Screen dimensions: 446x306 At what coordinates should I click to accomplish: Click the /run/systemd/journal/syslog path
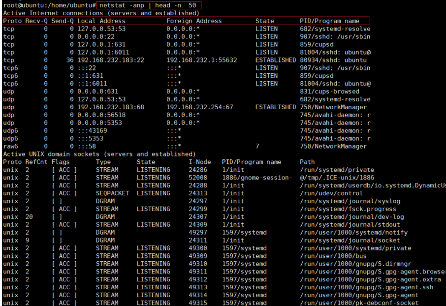[350, 201]
